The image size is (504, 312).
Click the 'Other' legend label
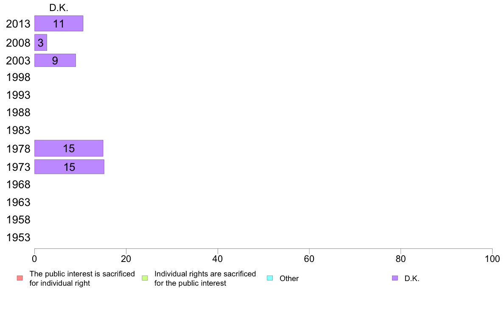pos(289,279)
